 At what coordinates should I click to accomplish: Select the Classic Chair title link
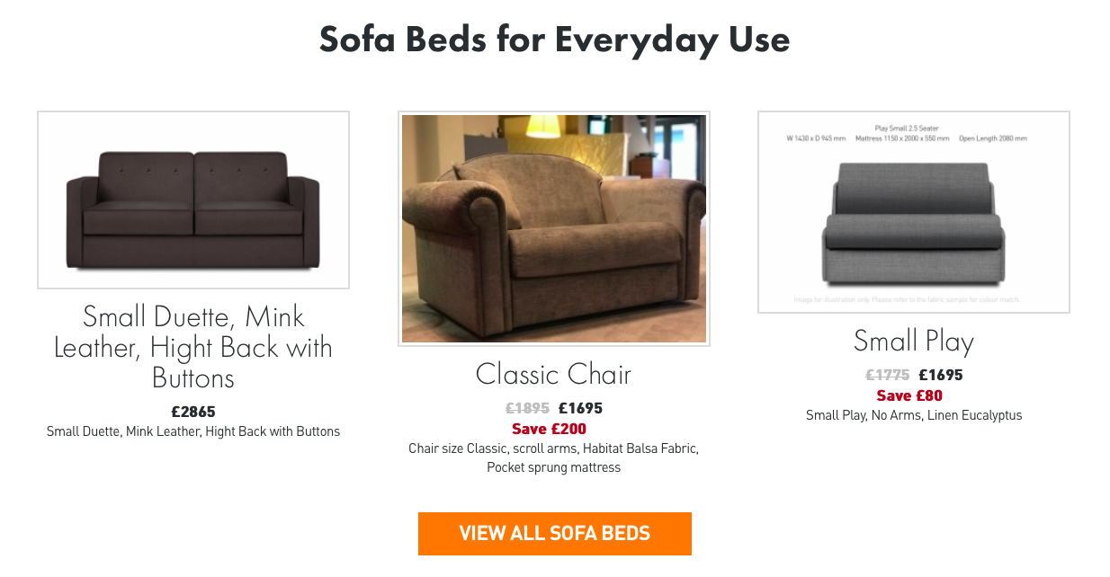tap(553, 375)
